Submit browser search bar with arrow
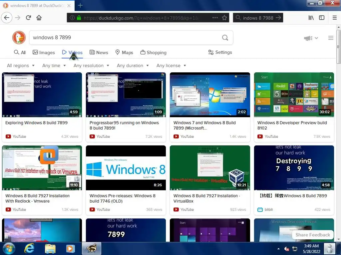This screenshot has width=341, height=255. coord(278,18)
